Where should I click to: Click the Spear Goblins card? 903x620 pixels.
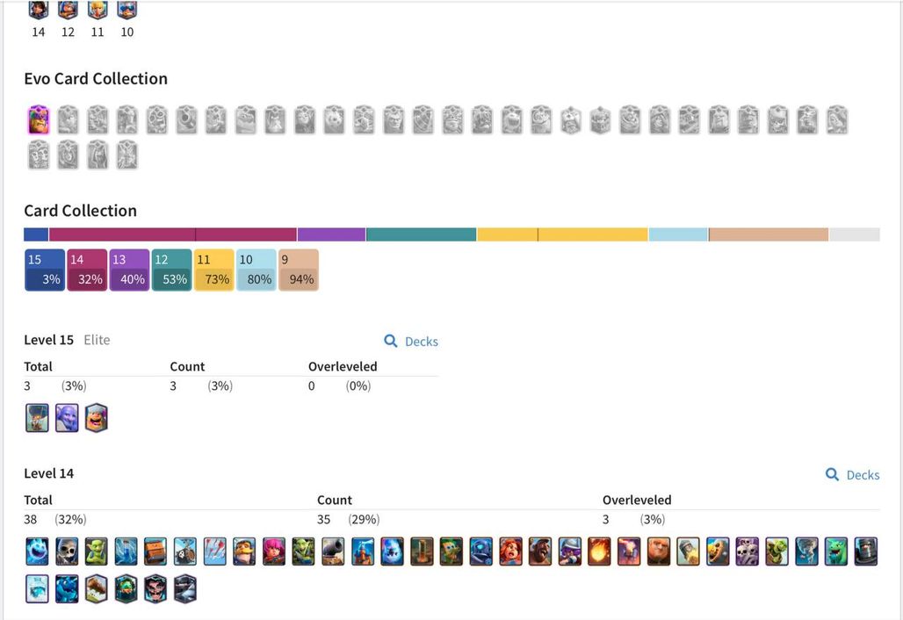pyautogui.click(x=304, y=551)
